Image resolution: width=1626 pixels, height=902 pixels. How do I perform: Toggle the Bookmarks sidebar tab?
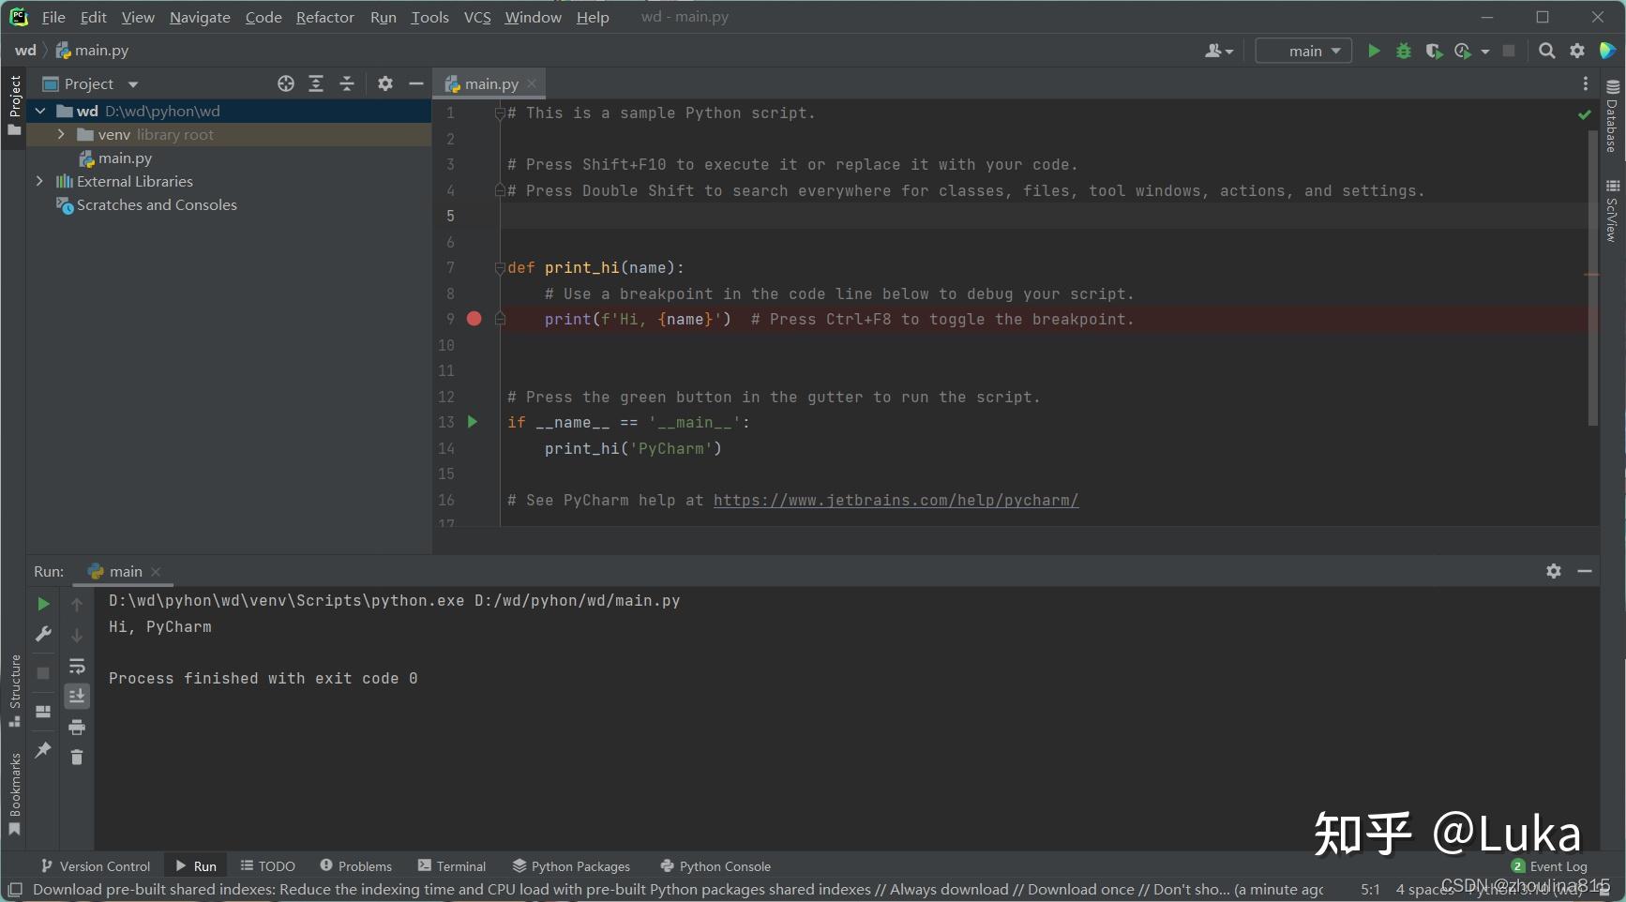[14, 794]
